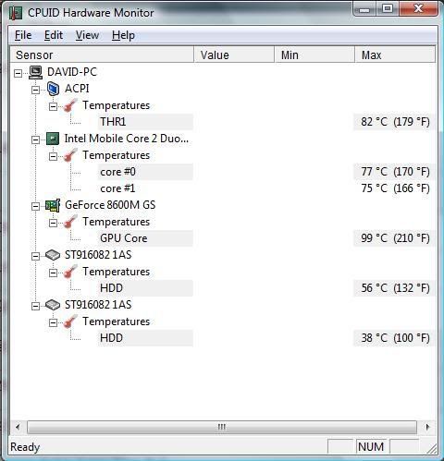Image resolution: width=444 pixels, height=461 pixels.
Task: Click the 99 °C (210 °F) max value
Action: pos(395,238)
